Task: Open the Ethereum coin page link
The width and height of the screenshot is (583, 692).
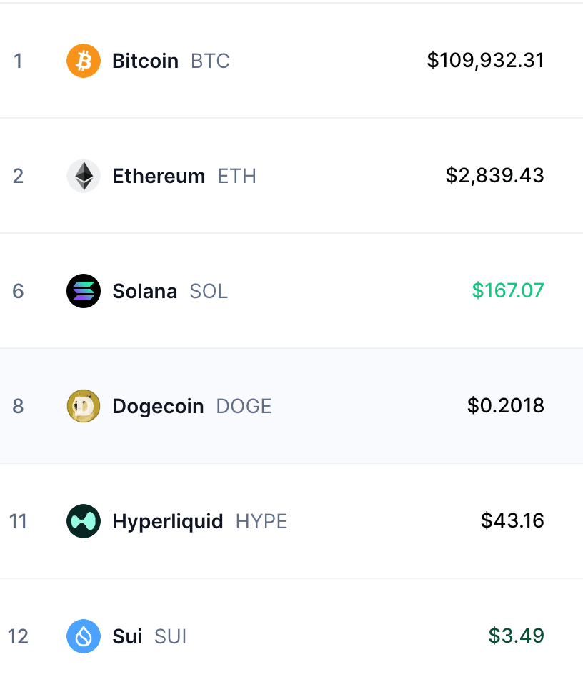Action: tap(159, 176)
